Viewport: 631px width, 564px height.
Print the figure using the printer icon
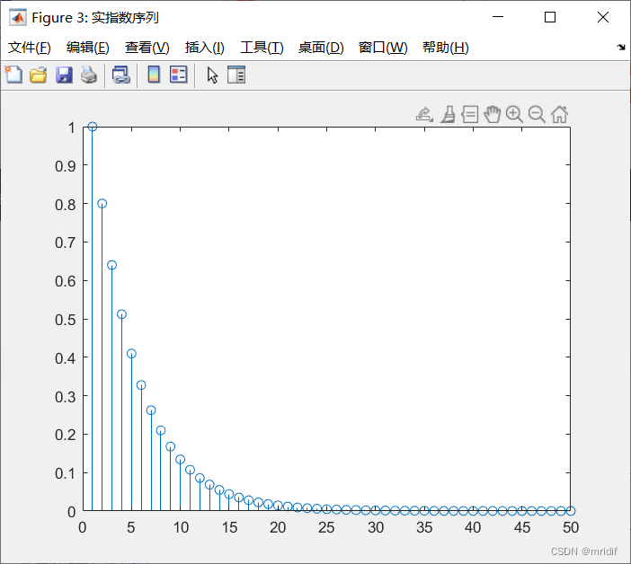(x=88, y=75)
